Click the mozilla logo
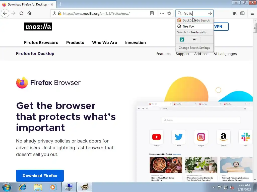 (38, 26)
